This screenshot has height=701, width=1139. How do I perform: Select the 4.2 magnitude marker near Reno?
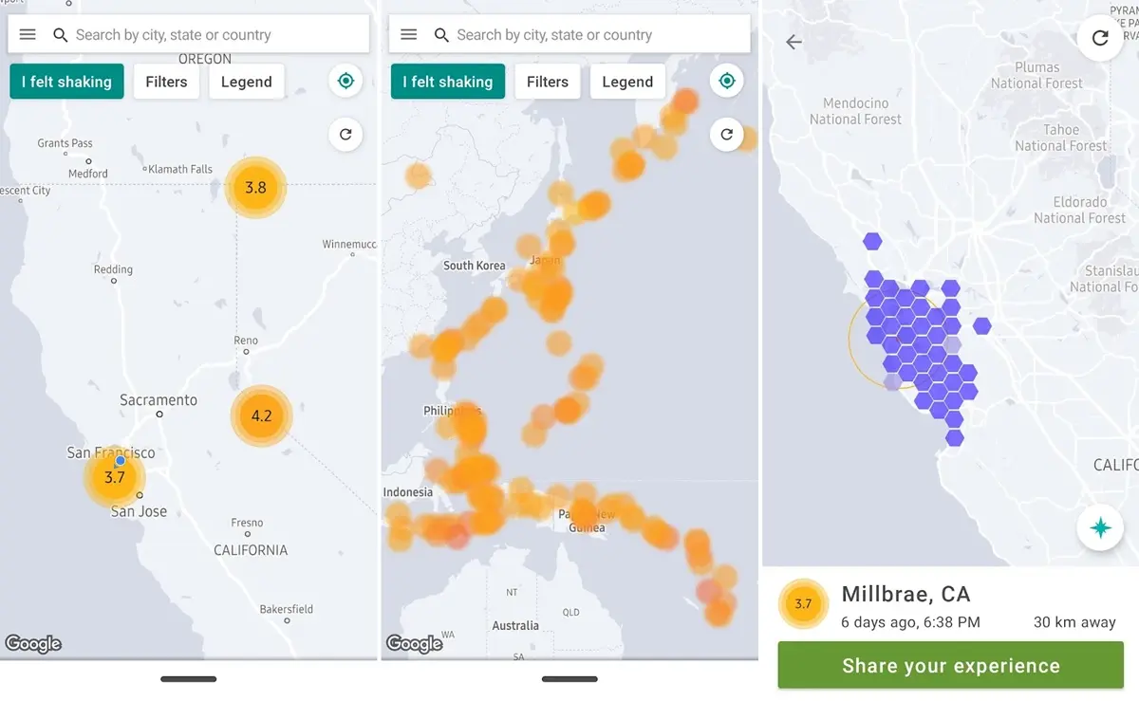click(x=261, y=415)
